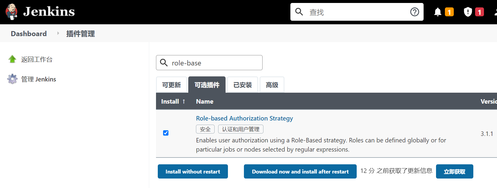Click the 3.1.1 version value
Screen dimensions: 497x188
(487, 134)
